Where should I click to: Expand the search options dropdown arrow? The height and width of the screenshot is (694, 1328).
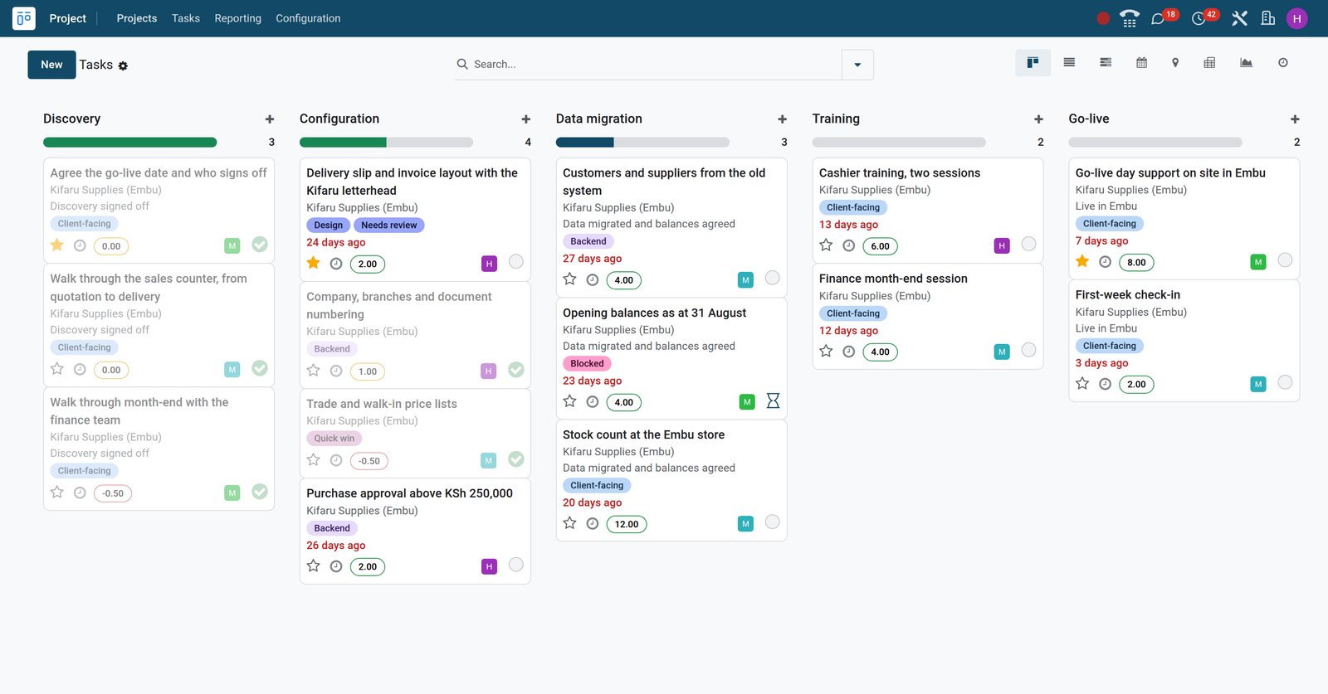click(857, 65)
